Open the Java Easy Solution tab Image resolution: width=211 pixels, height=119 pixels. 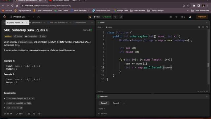[58, 22]
